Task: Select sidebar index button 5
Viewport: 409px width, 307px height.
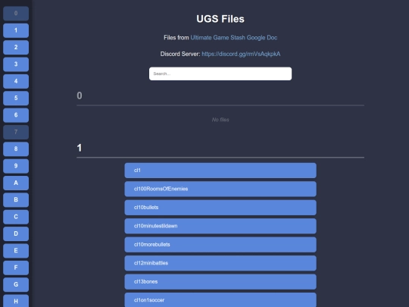Action: (16, 98)
